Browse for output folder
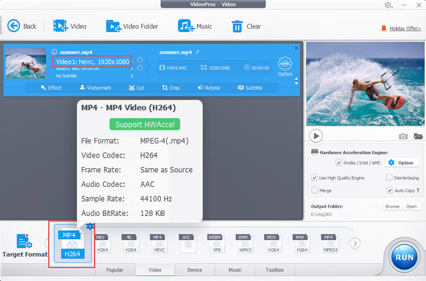The image size is (426, 281). click(x=393, y=206)
